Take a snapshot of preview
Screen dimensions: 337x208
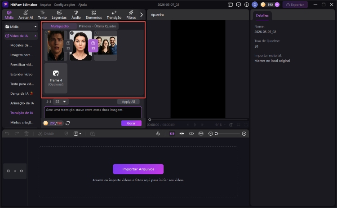231,124
